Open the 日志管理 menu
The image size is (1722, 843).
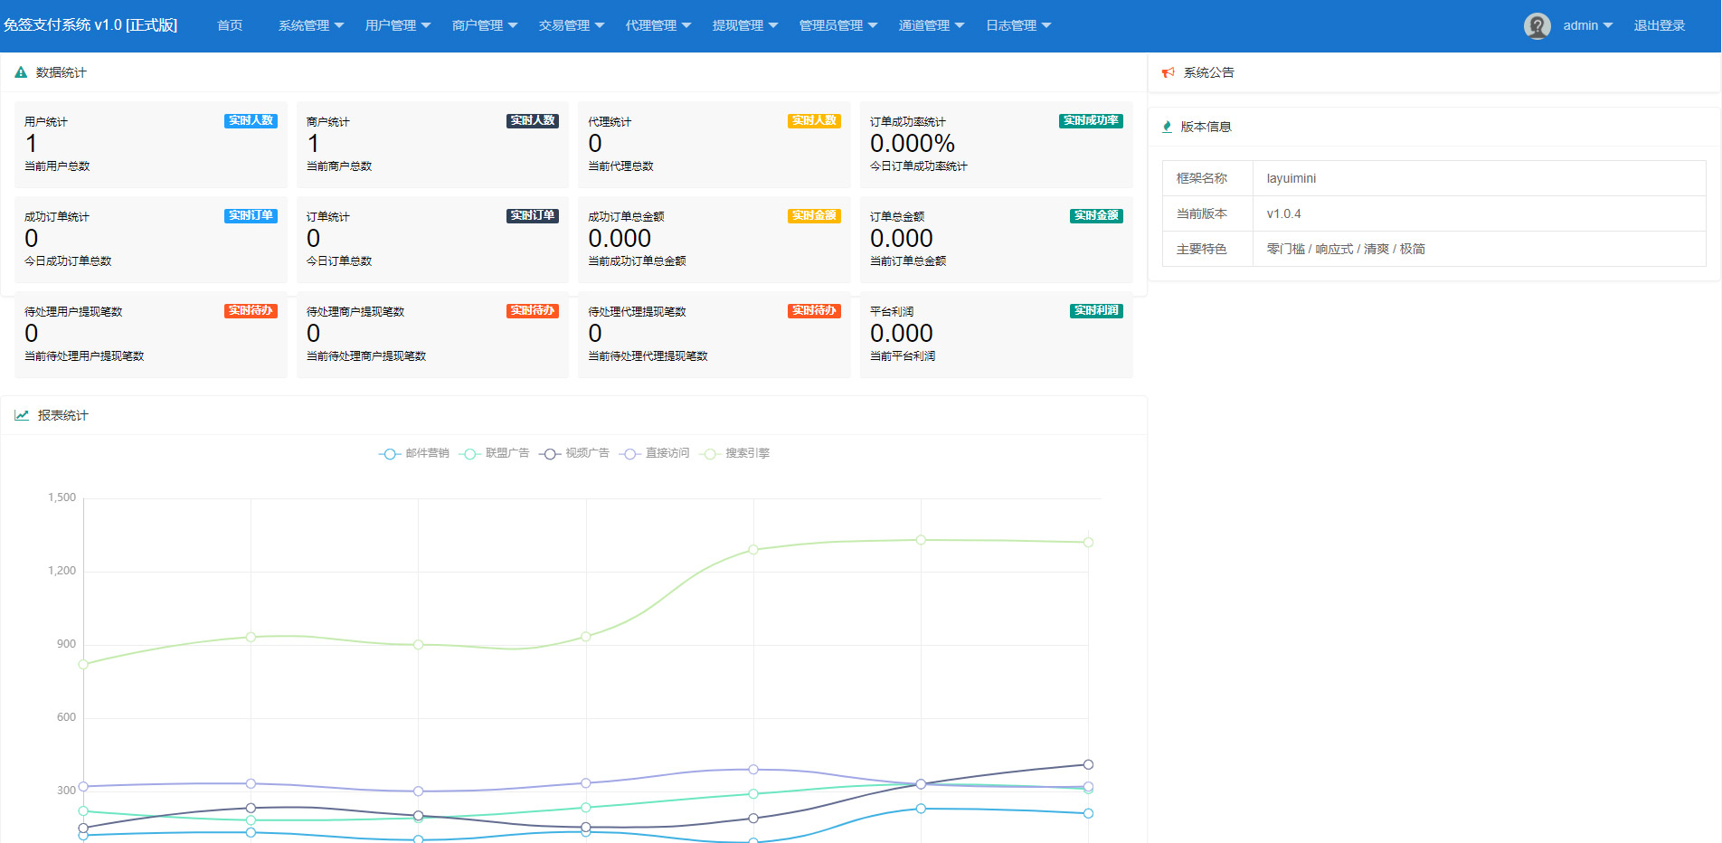point(1017,25)
